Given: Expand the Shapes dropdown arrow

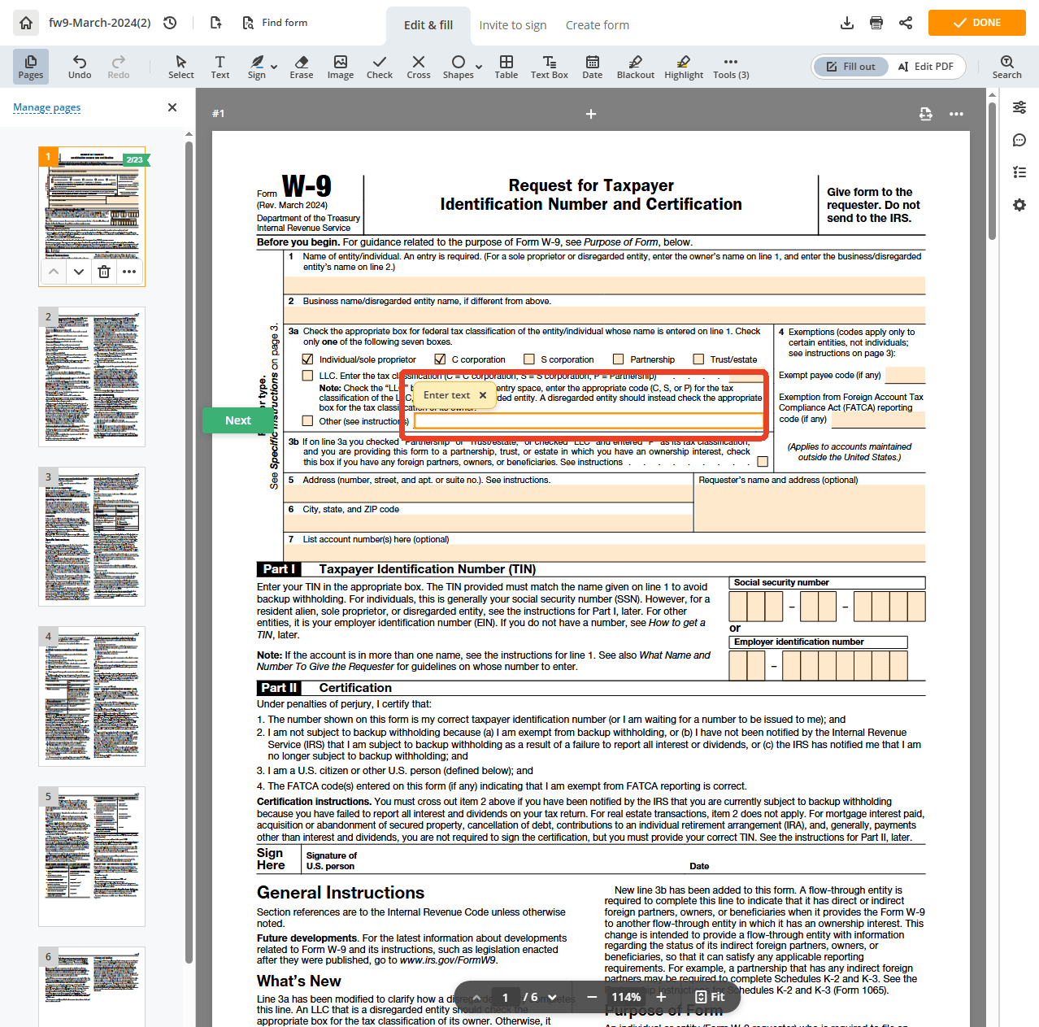Looking at the screenshot, I should tap(479, 67).
